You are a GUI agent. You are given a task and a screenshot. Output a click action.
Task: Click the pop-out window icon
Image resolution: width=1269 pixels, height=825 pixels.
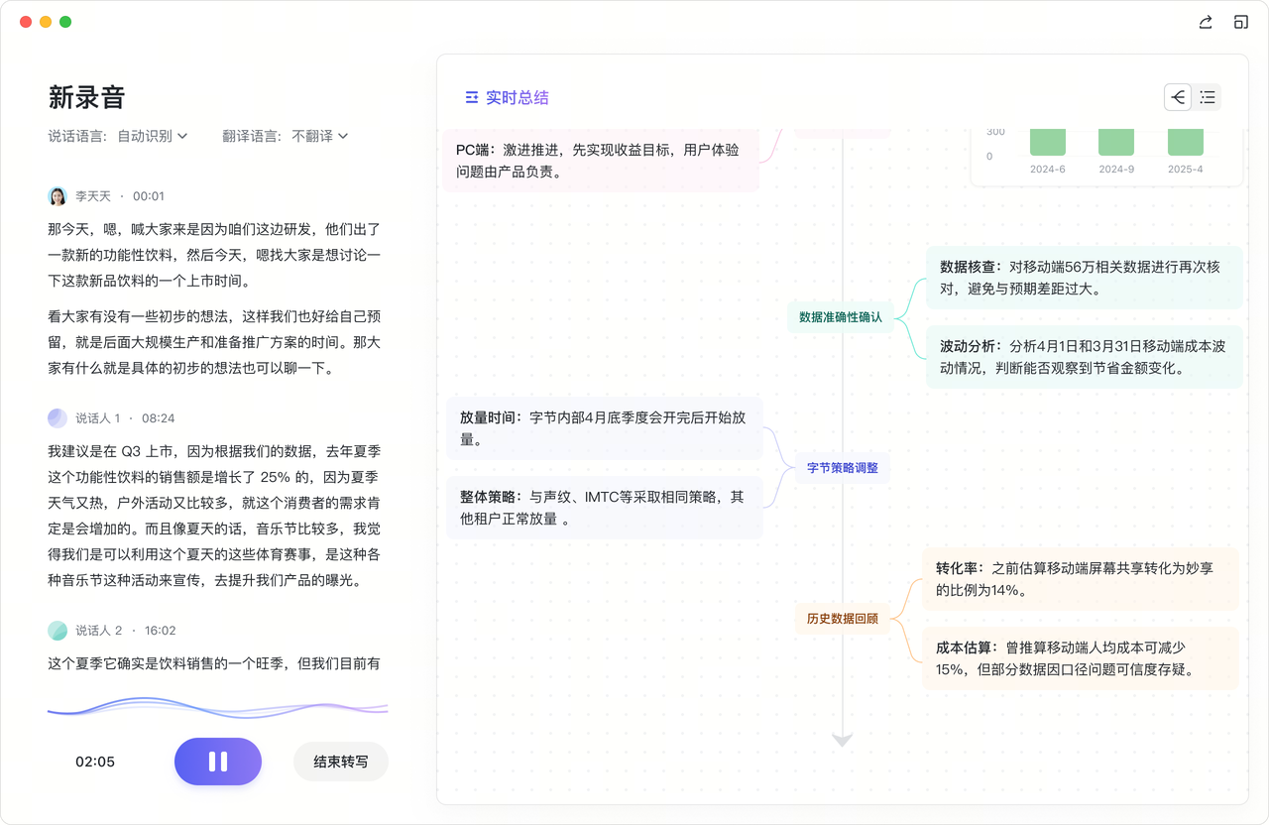coord(1240,22)
